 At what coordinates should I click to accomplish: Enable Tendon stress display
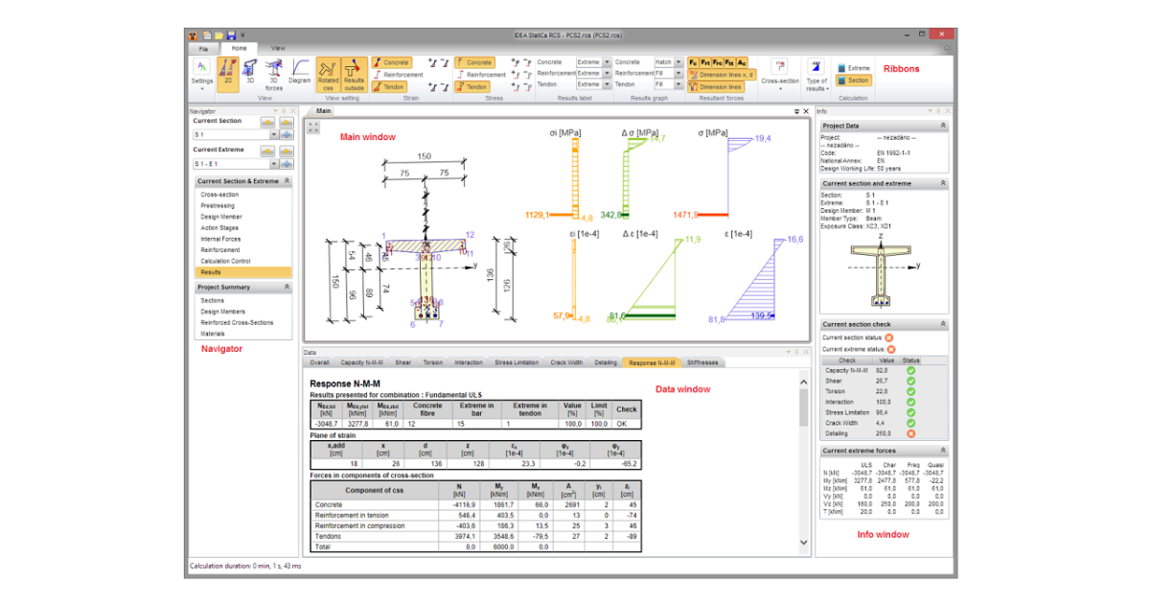[x=474, y=86]
